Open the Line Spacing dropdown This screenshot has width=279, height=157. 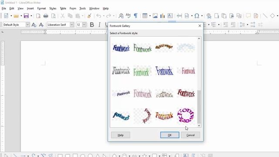click(x=247, y=25)
